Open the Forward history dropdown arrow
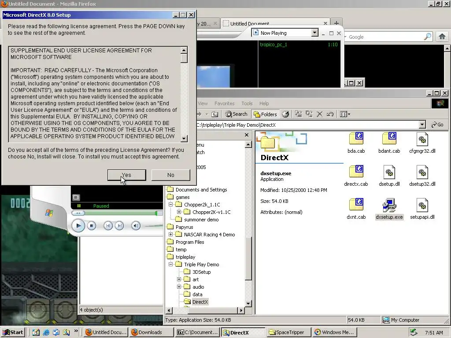The height and width of the screenshot is (338, 451). (x=207, y=114)
